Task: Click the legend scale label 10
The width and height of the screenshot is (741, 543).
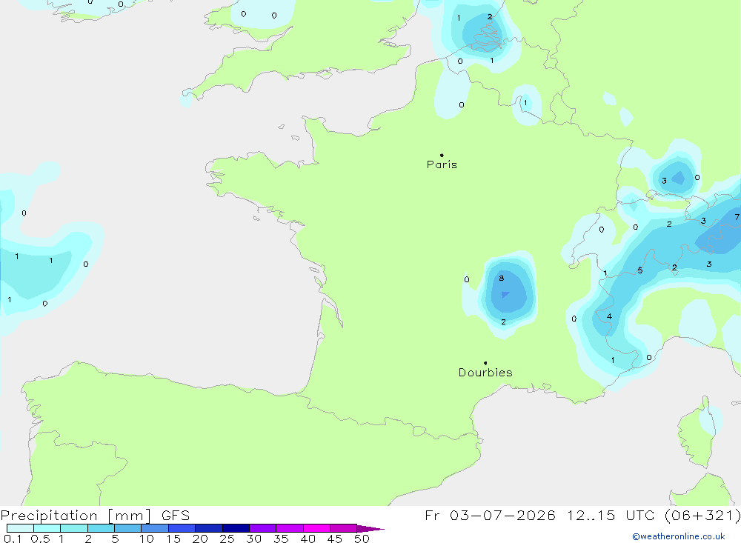Action: (x=146, y=539)
